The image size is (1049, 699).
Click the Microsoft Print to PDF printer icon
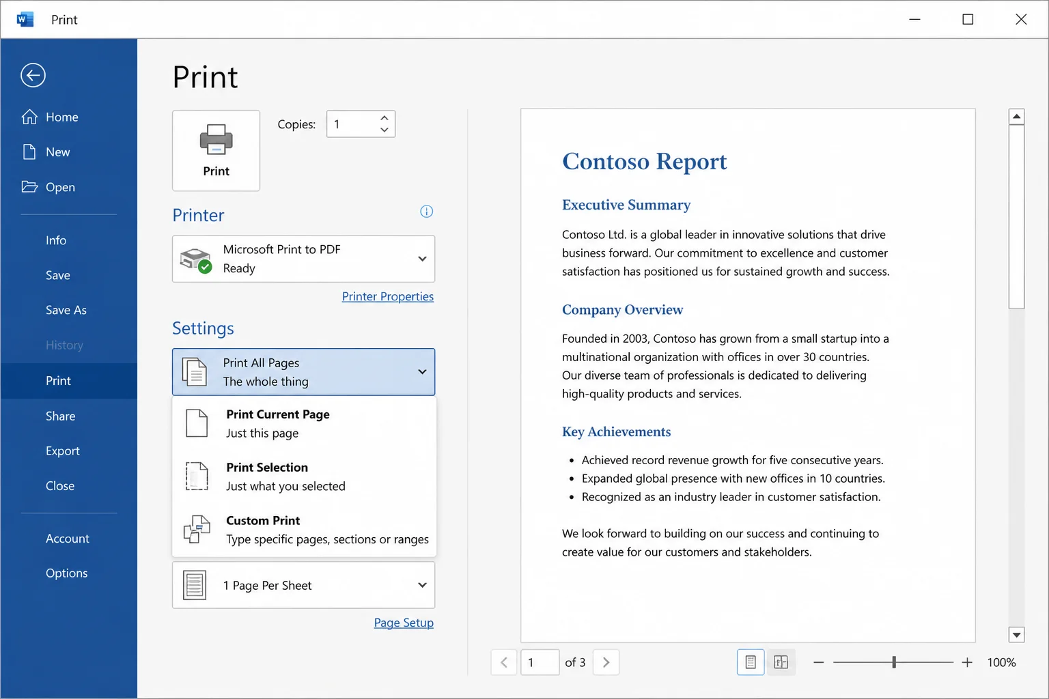click(195, 260)
